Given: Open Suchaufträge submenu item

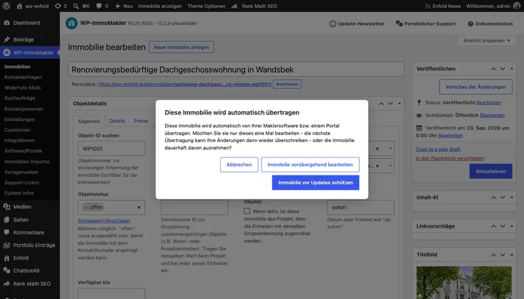Looking at the screenshot, I should 20,98.
